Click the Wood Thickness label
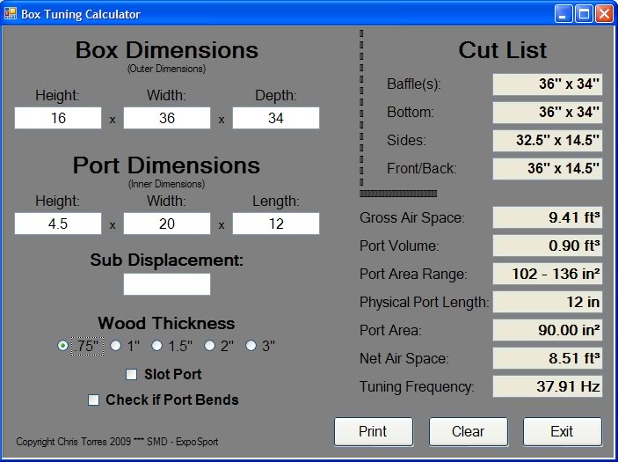 pyautogui.click(x=166, y=323)
